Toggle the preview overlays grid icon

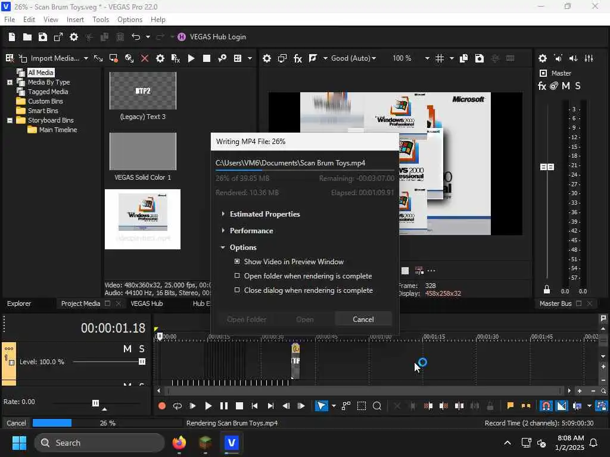[440, 58]
